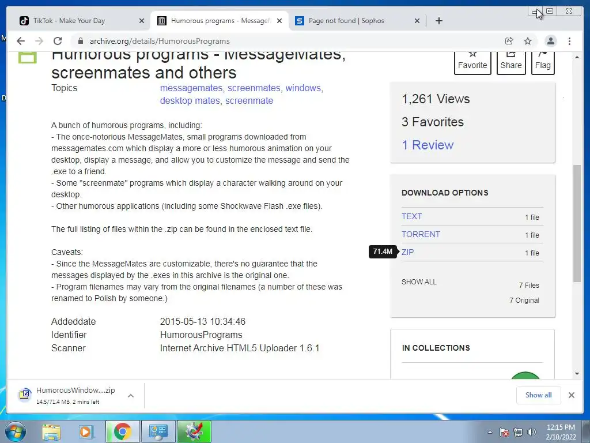The height and width of the screenshot is (443, 590).
Task: Close the downloads bar
Action: (x=571, y=395)
